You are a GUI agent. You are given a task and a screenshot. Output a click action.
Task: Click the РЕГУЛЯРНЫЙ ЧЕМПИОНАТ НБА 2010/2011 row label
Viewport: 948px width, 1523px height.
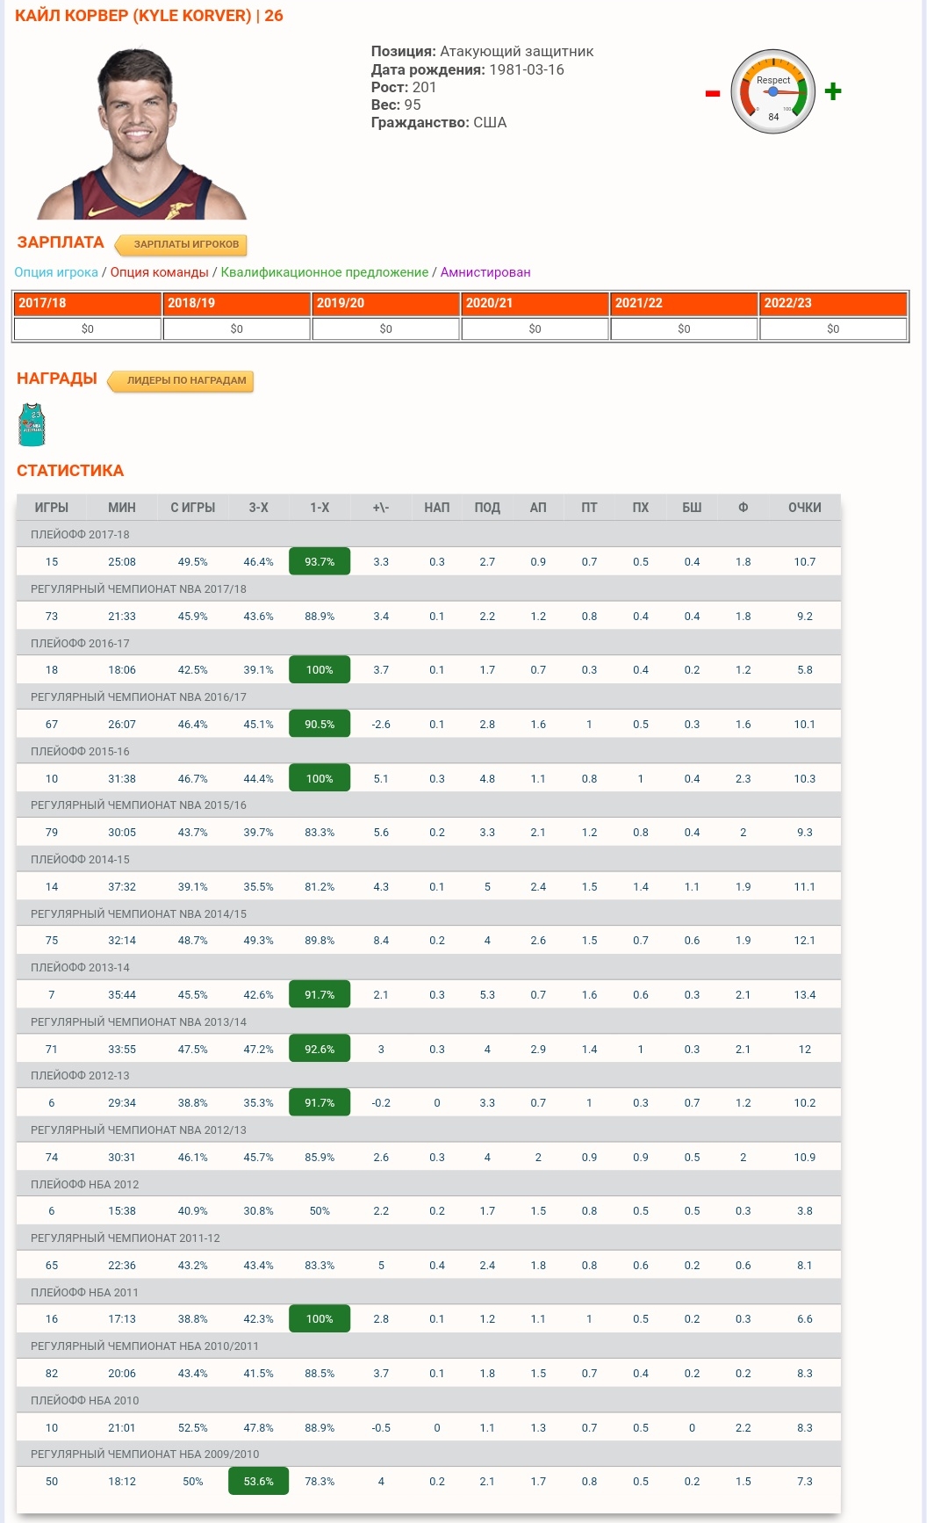point(145,1346)
